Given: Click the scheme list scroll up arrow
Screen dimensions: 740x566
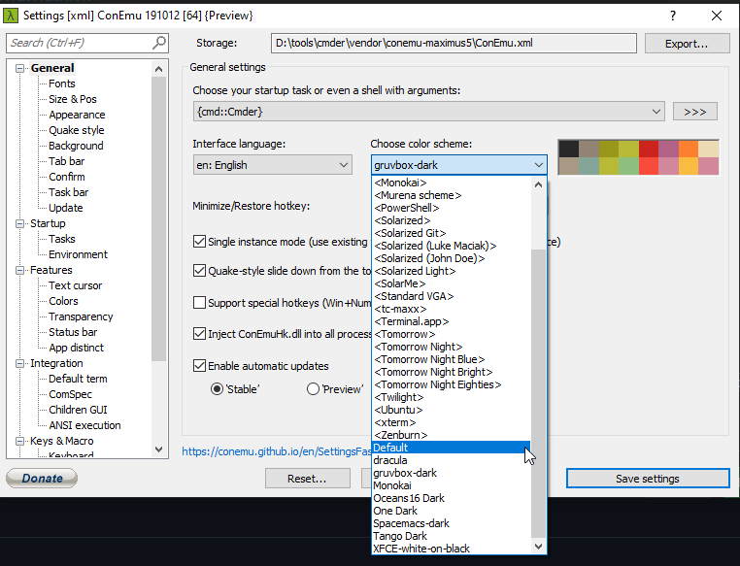Looking at the screenshot, I should click(538, 184).
